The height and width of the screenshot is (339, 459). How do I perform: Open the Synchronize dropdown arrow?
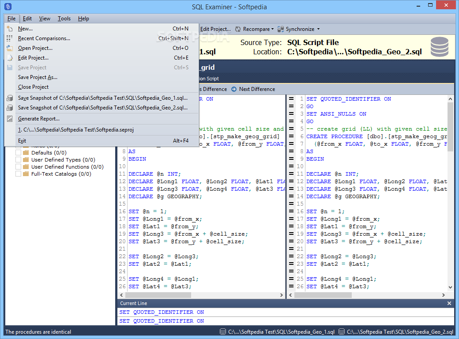(318, 29)
